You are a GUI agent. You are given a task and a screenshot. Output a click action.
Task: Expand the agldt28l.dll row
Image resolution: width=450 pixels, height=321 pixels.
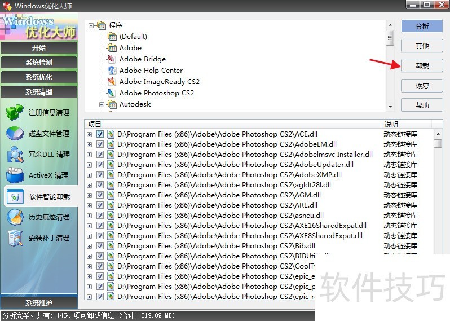tap(89, 185)
